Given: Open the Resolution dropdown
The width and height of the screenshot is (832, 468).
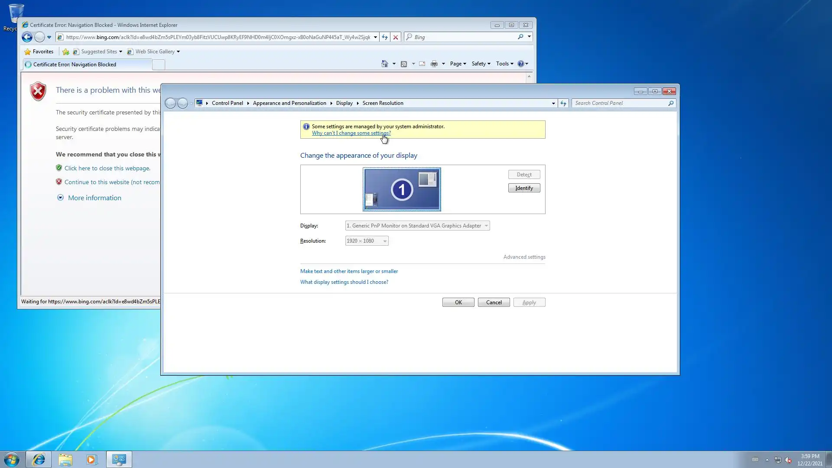Looking at the screenshot, I should pos(367,241).
